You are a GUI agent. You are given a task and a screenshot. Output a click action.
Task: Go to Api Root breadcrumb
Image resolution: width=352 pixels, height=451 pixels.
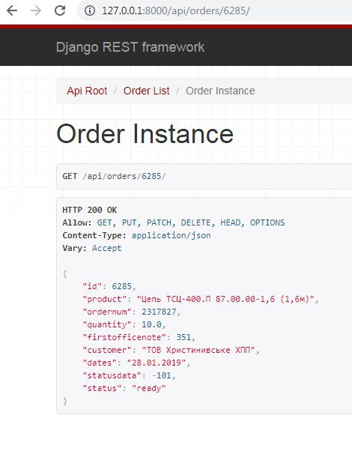[x=87, y=91]
